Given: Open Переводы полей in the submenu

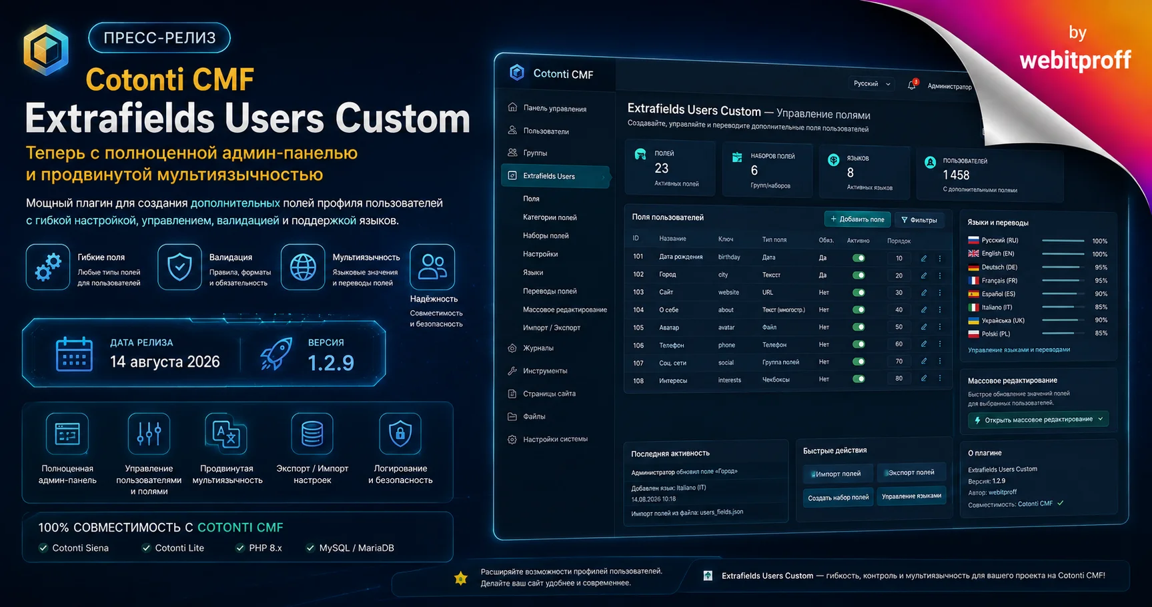Looking at the screenshot, I should coord(550,291).
